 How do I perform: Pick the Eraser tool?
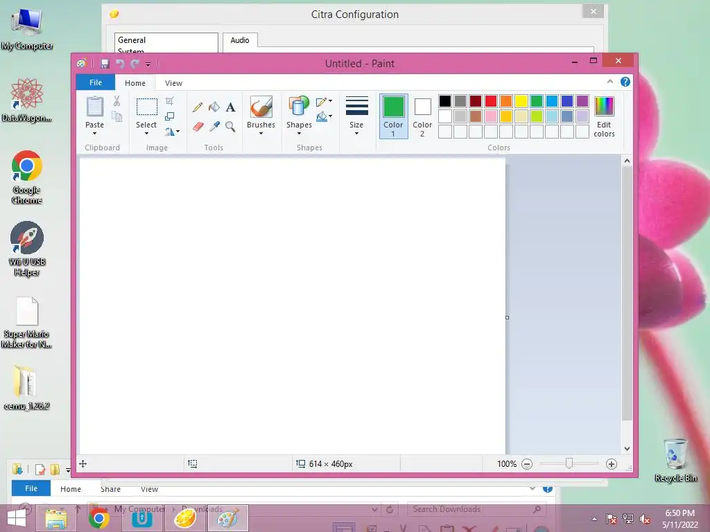click(198, 126)
